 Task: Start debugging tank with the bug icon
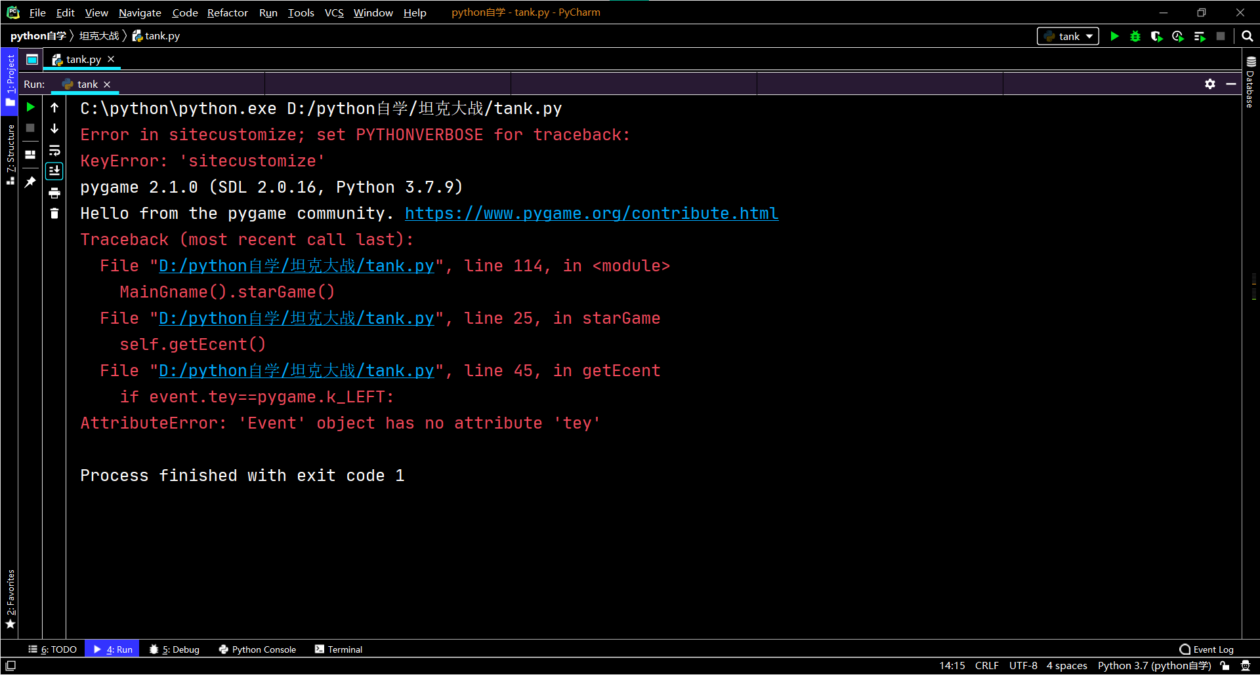1135,37
